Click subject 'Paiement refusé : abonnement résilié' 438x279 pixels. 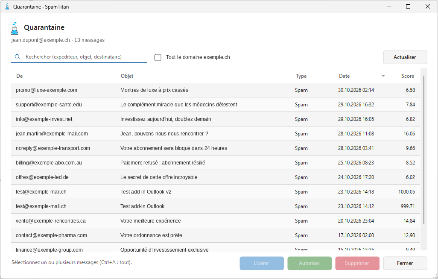163,163
